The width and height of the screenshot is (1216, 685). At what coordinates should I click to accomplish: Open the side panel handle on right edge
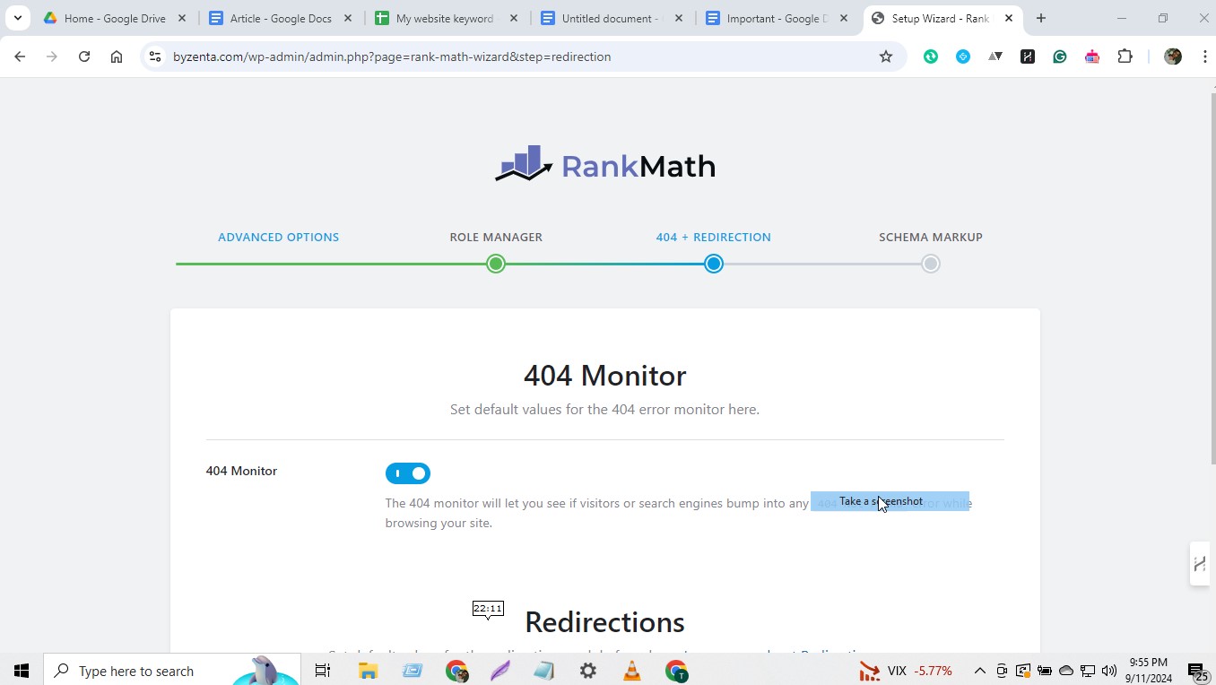(1200, 564)
